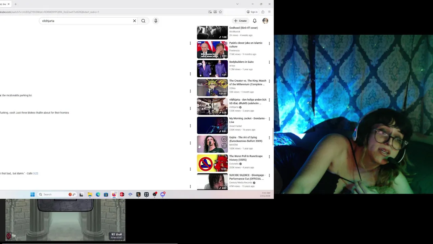Image resolution: width=433 pixels, height=244 pixels.
Task: Open the title My Morning Jacket - Dondante - Live
Action: (x=247, y=120)
